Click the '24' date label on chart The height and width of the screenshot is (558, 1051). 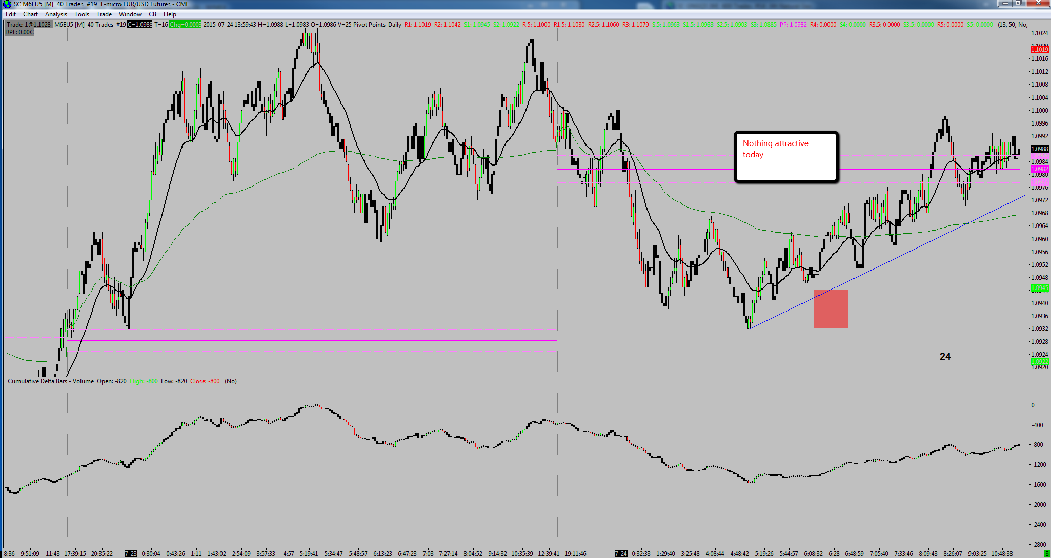tap(945, 356)
